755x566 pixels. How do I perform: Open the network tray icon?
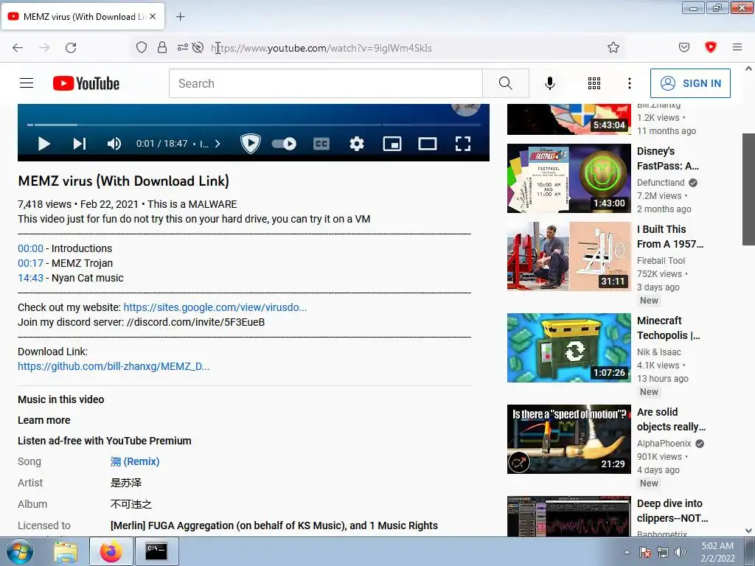pos(663,552)
